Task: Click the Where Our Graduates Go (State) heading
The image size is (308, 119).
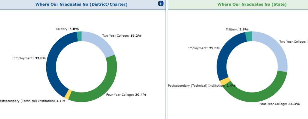Action: pyautogui.click(x=252, y=4)
